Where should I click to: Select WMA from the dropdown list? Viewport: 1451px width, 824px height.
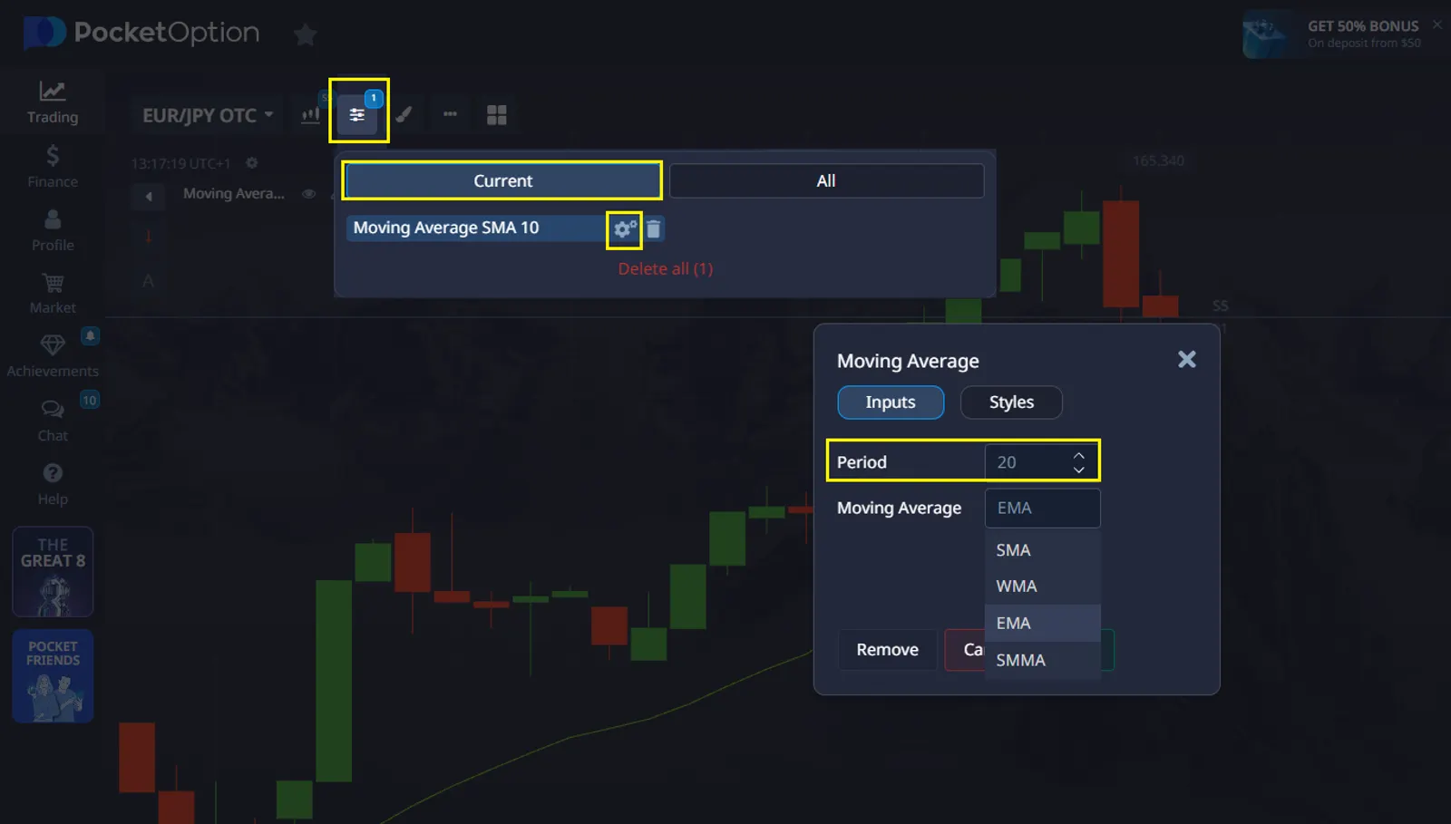click(x=1017, y=586)
